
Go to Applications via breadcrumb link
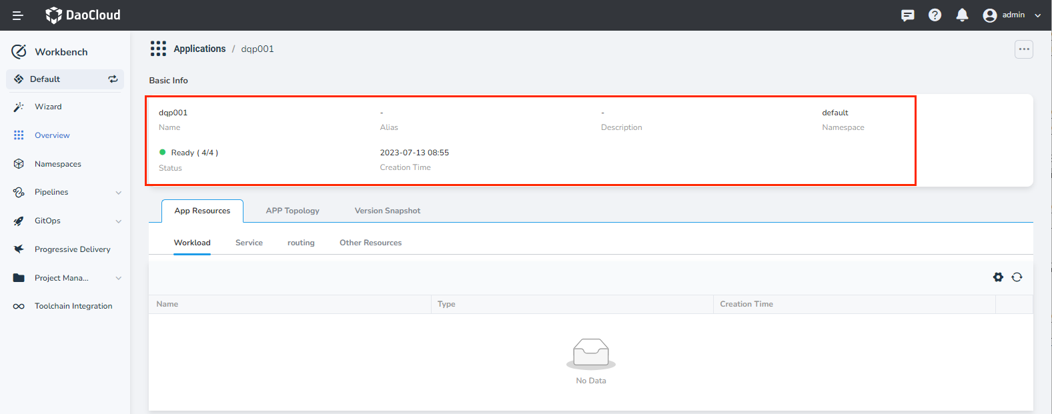199,49
